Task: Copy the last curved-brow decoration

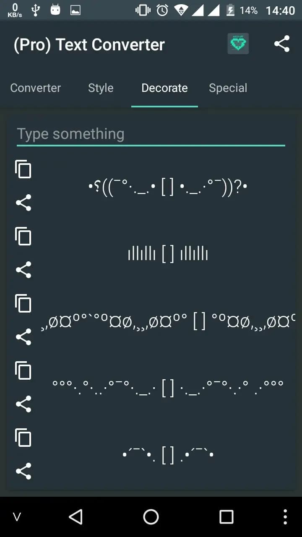Action: pyautogui.click(x=23, y=438)
